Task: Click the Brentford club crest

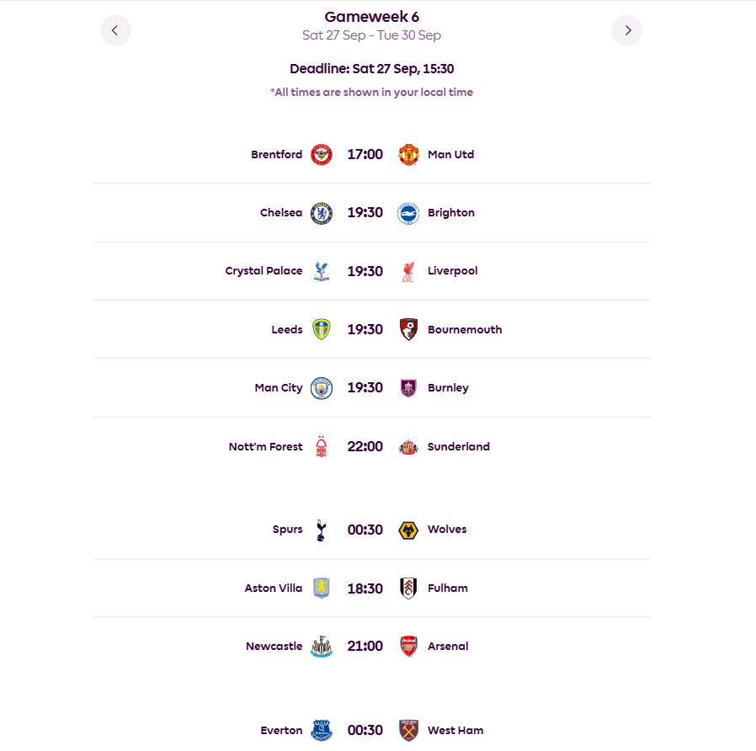Action: coord(322,155)
